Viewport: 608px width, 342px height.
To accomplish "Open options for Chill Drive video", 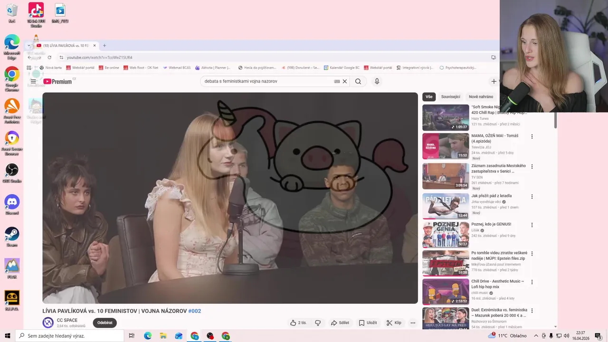I will (532, 282).
